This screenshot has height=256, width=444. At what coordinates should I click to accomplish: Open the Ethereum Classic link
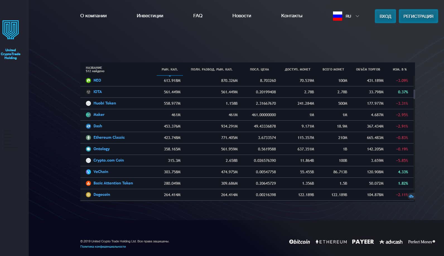click(x=109, y=137)
